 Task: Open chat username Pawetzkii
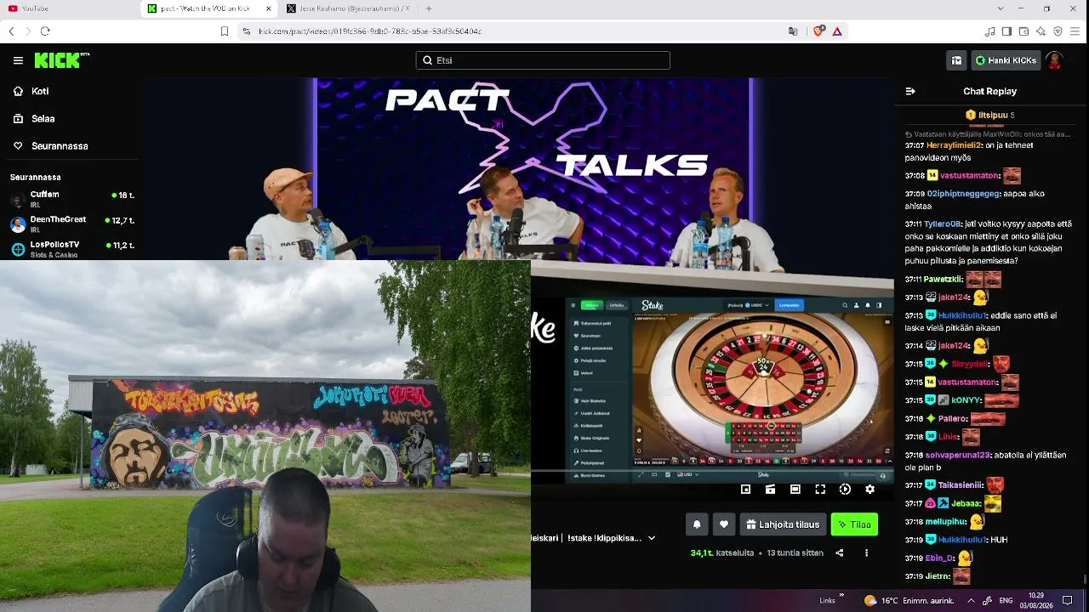[944, 279]
